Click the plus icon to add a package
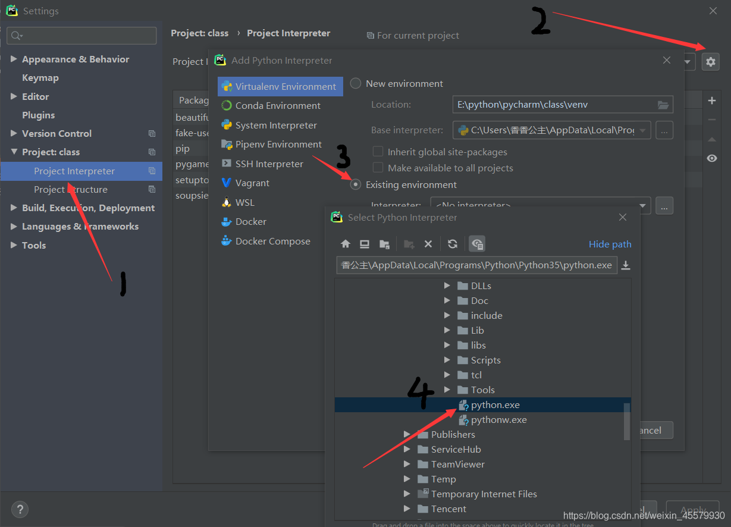 pos(712,101)
